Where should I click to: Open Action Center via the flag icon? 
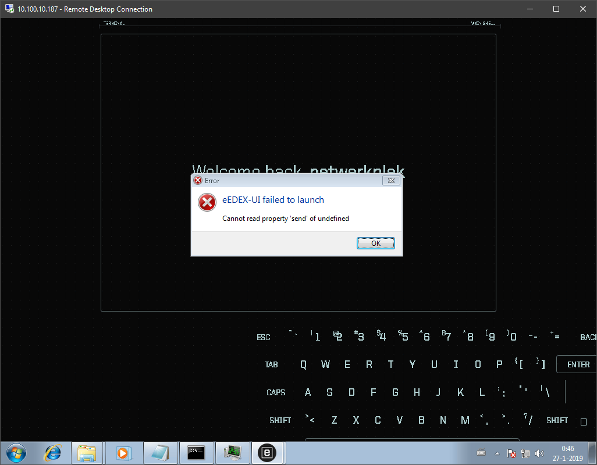click(511, 453)
